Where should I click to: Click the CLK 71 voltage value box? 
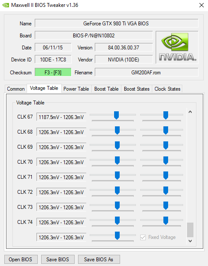coord(61,177)
